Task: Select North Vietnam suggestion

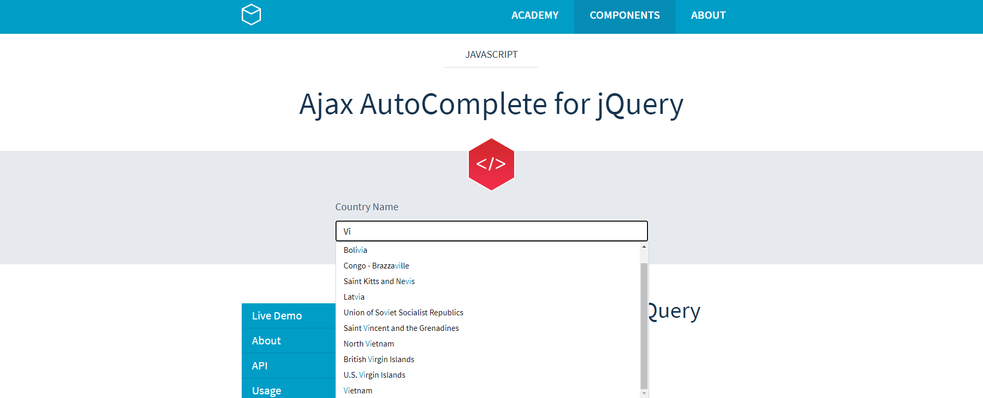Action: 488,344
